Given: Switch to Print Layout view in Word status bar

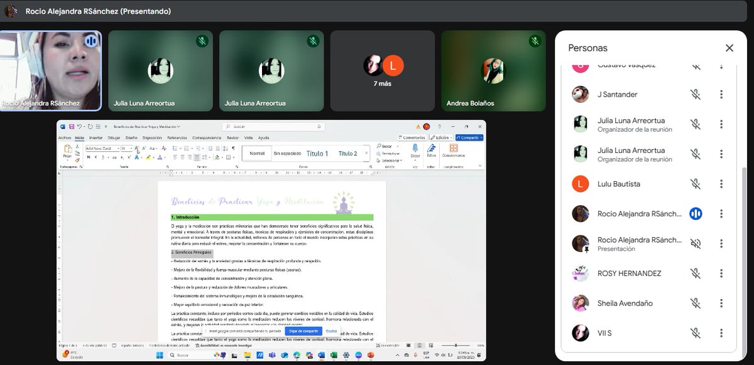Looking at the screenshot, I should click(419, 345).
